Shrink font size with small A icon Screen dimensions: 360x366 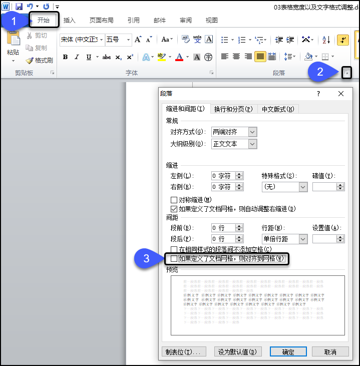[x=149, y=40]
